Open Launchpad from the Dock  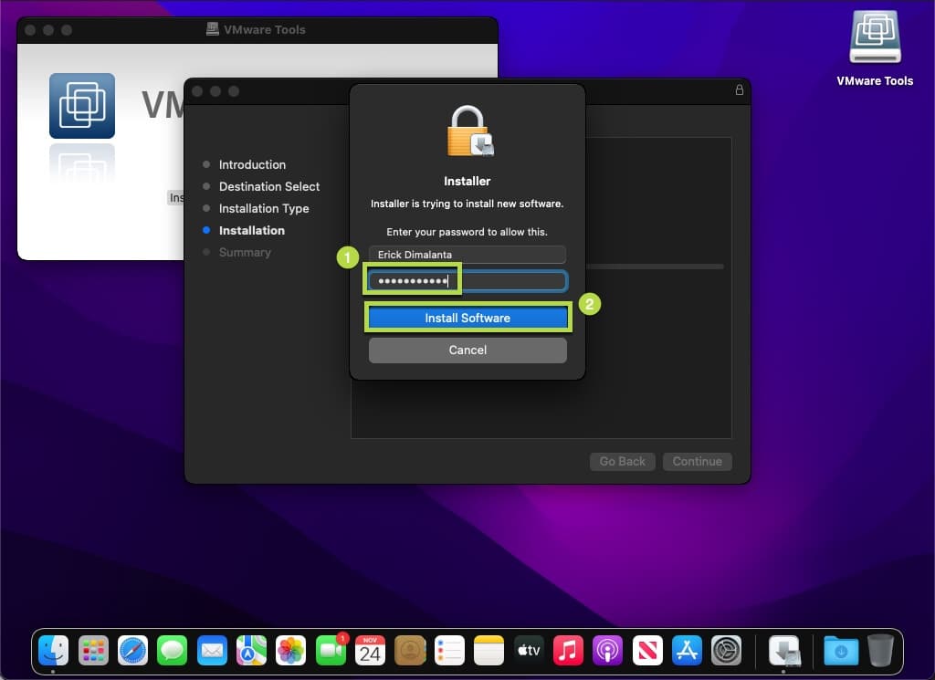click(93, 650)
